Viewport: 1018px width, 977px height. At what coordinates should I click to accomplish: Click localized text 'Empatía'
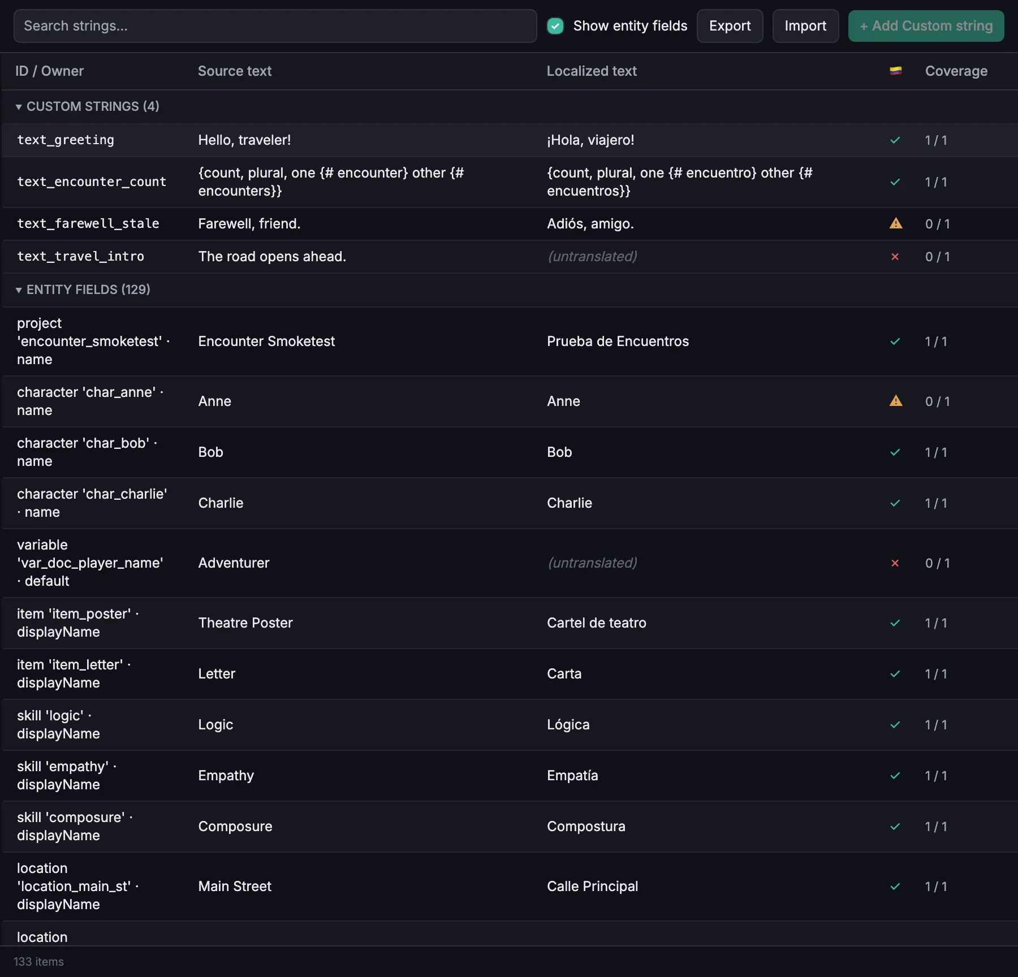[572, 776]
